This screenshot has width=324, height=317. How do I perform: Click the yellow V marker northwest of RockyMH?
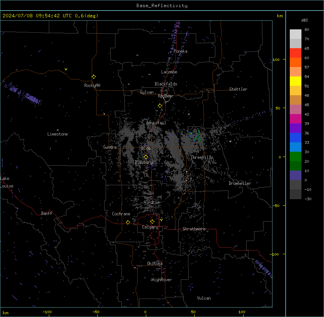pyautogui.click(x=66, y=69)
